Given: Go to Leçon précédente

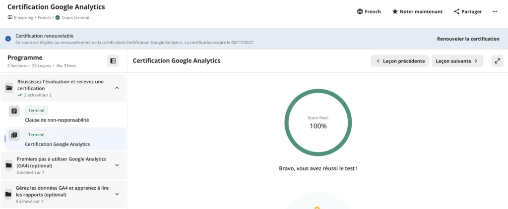Looking at the screenshot, I should click(400, 61).
